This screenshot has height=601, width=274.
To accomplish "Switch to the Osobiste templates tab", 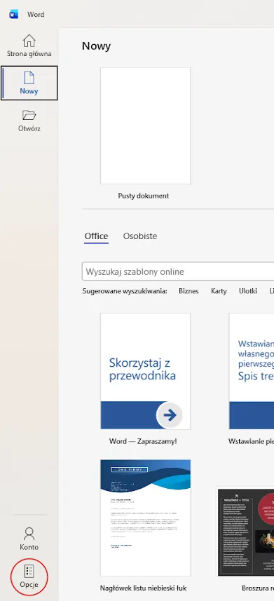I will pyautogui.click(x=140, y=236).
